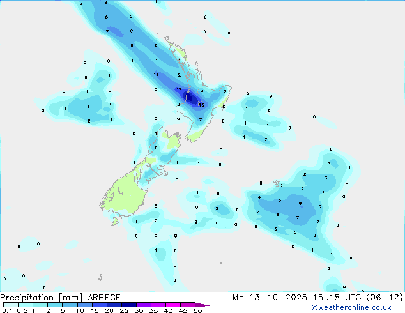Click the 40–45 mm magenta legend box
This screenshot has width=405, height=313.
(x=173, y=305)
